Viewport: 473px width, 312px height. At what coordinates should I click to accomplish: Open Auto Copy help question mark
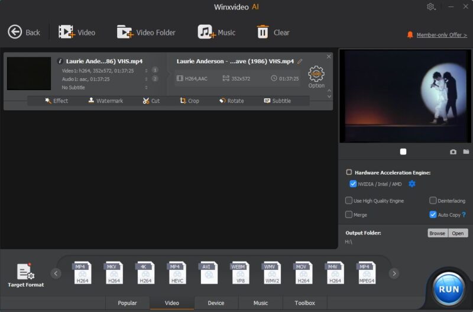point(464,214)
